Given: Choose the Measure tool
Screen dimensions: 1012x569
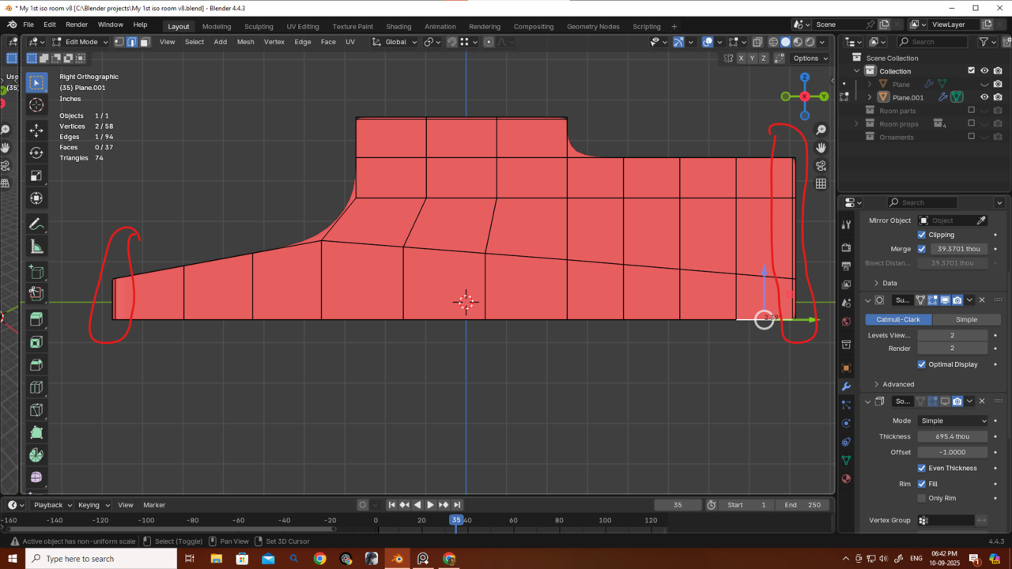Looking at the screenshot, I should coord(36,247).
